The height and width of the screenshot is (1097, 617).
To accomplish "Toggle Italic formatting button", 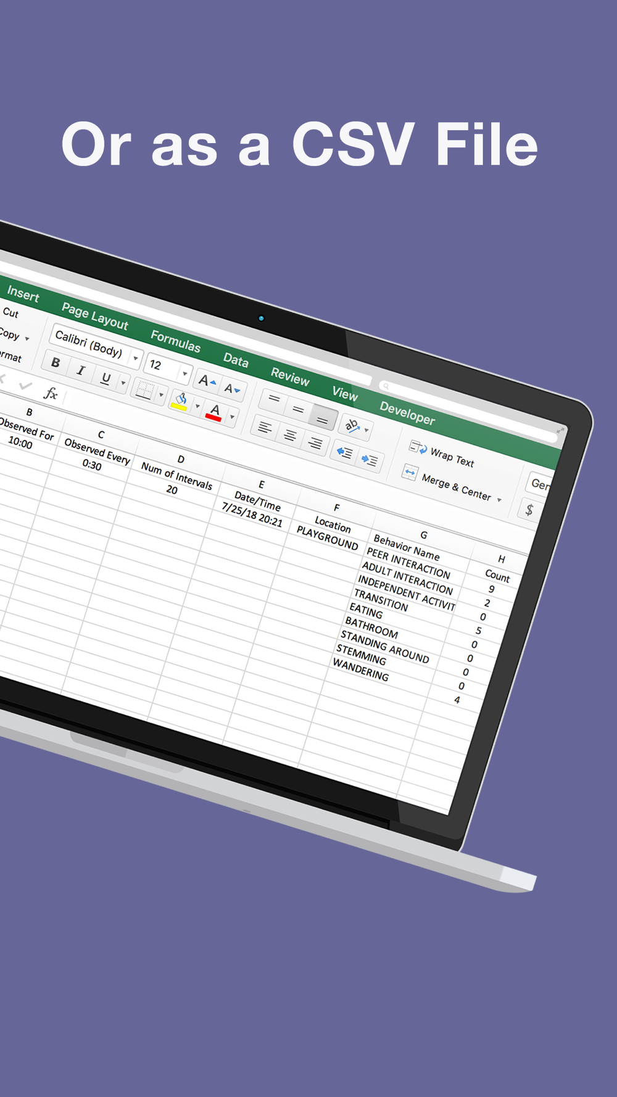I will [x=80, y=370].
